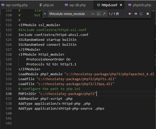Click Protocols h2 h2c http/1.1 line
The image size is (156, 129).
coord(51,64)
